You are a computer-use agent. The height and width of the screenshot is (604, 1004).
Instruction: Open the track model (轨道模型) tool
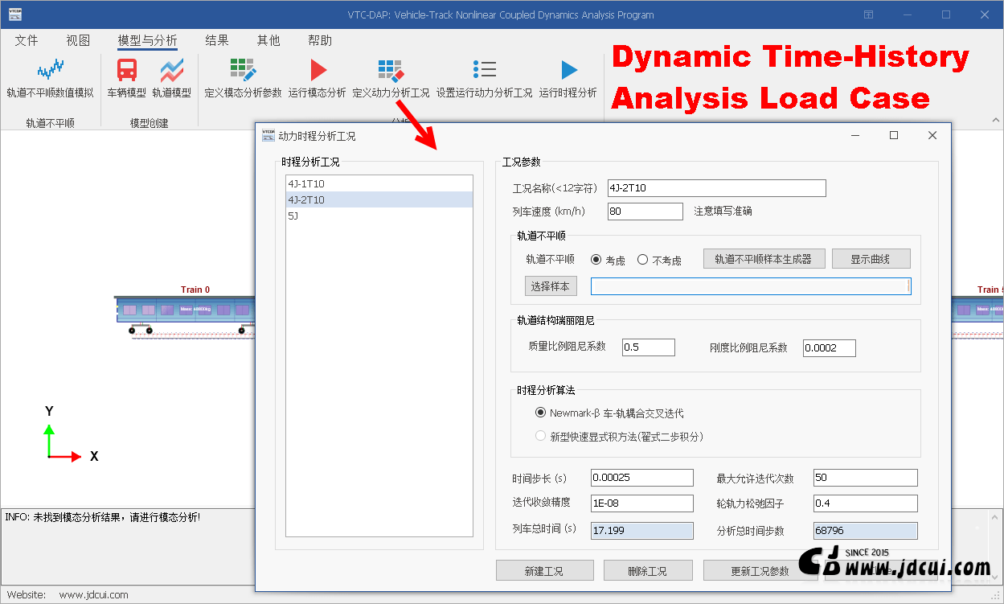171,72
